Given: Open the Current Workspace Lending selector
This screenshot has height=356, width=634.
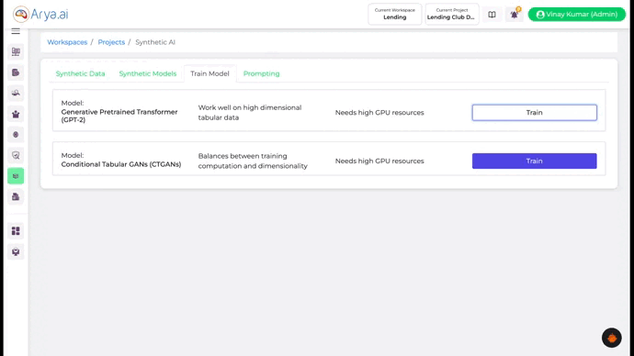Looking at the screenshot, I should 394,14.
